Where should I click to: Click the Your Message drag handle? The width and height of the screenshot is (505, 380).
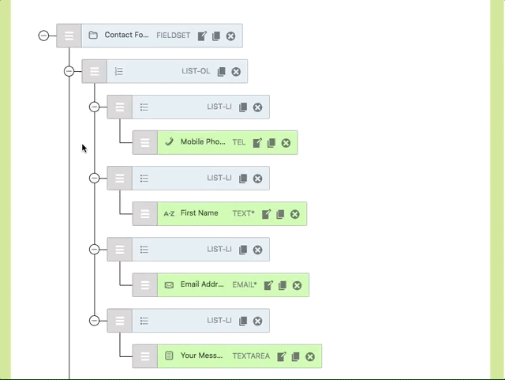[x=145, y=356]
